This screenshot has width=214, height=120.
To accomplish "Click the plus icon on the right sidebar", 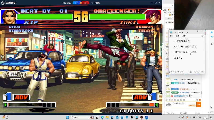I will coord(211,44).
